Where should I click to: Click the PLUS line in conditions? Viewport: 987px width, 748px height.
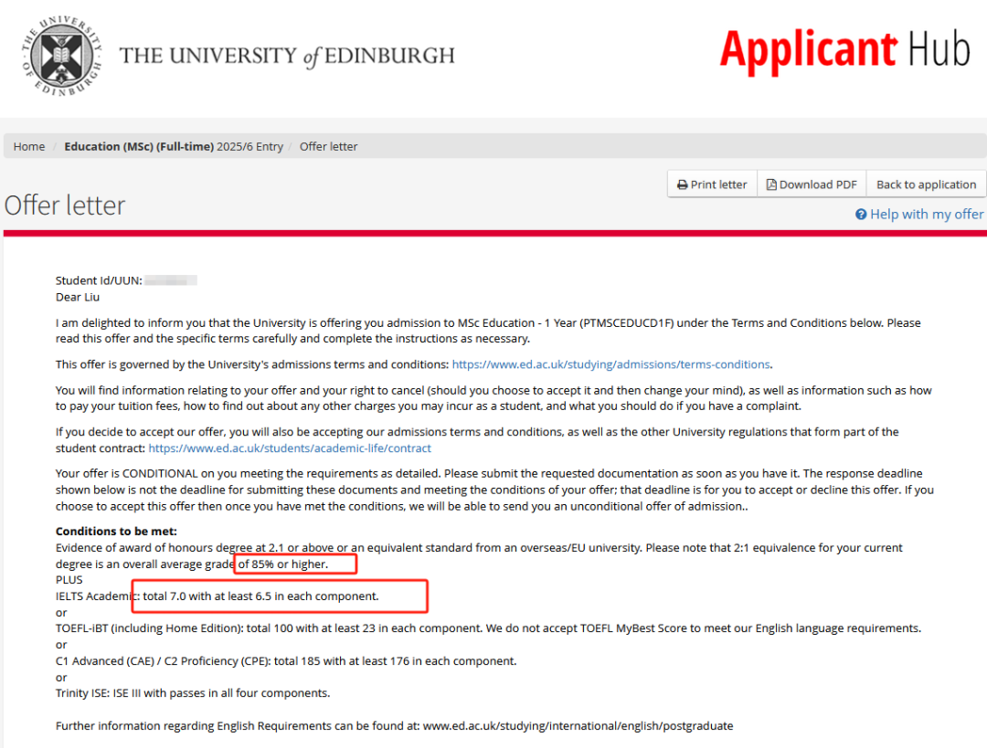69,579
